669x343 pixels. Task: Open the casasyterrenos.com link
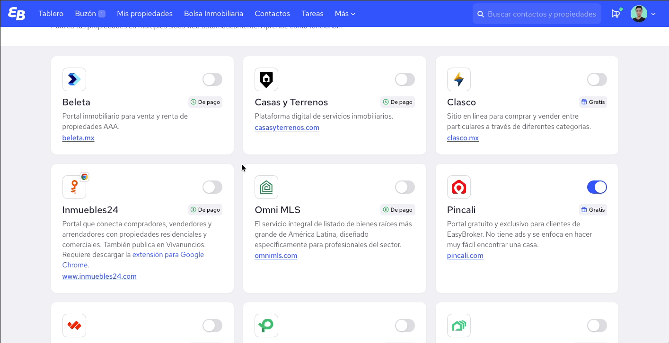point(287,128)
